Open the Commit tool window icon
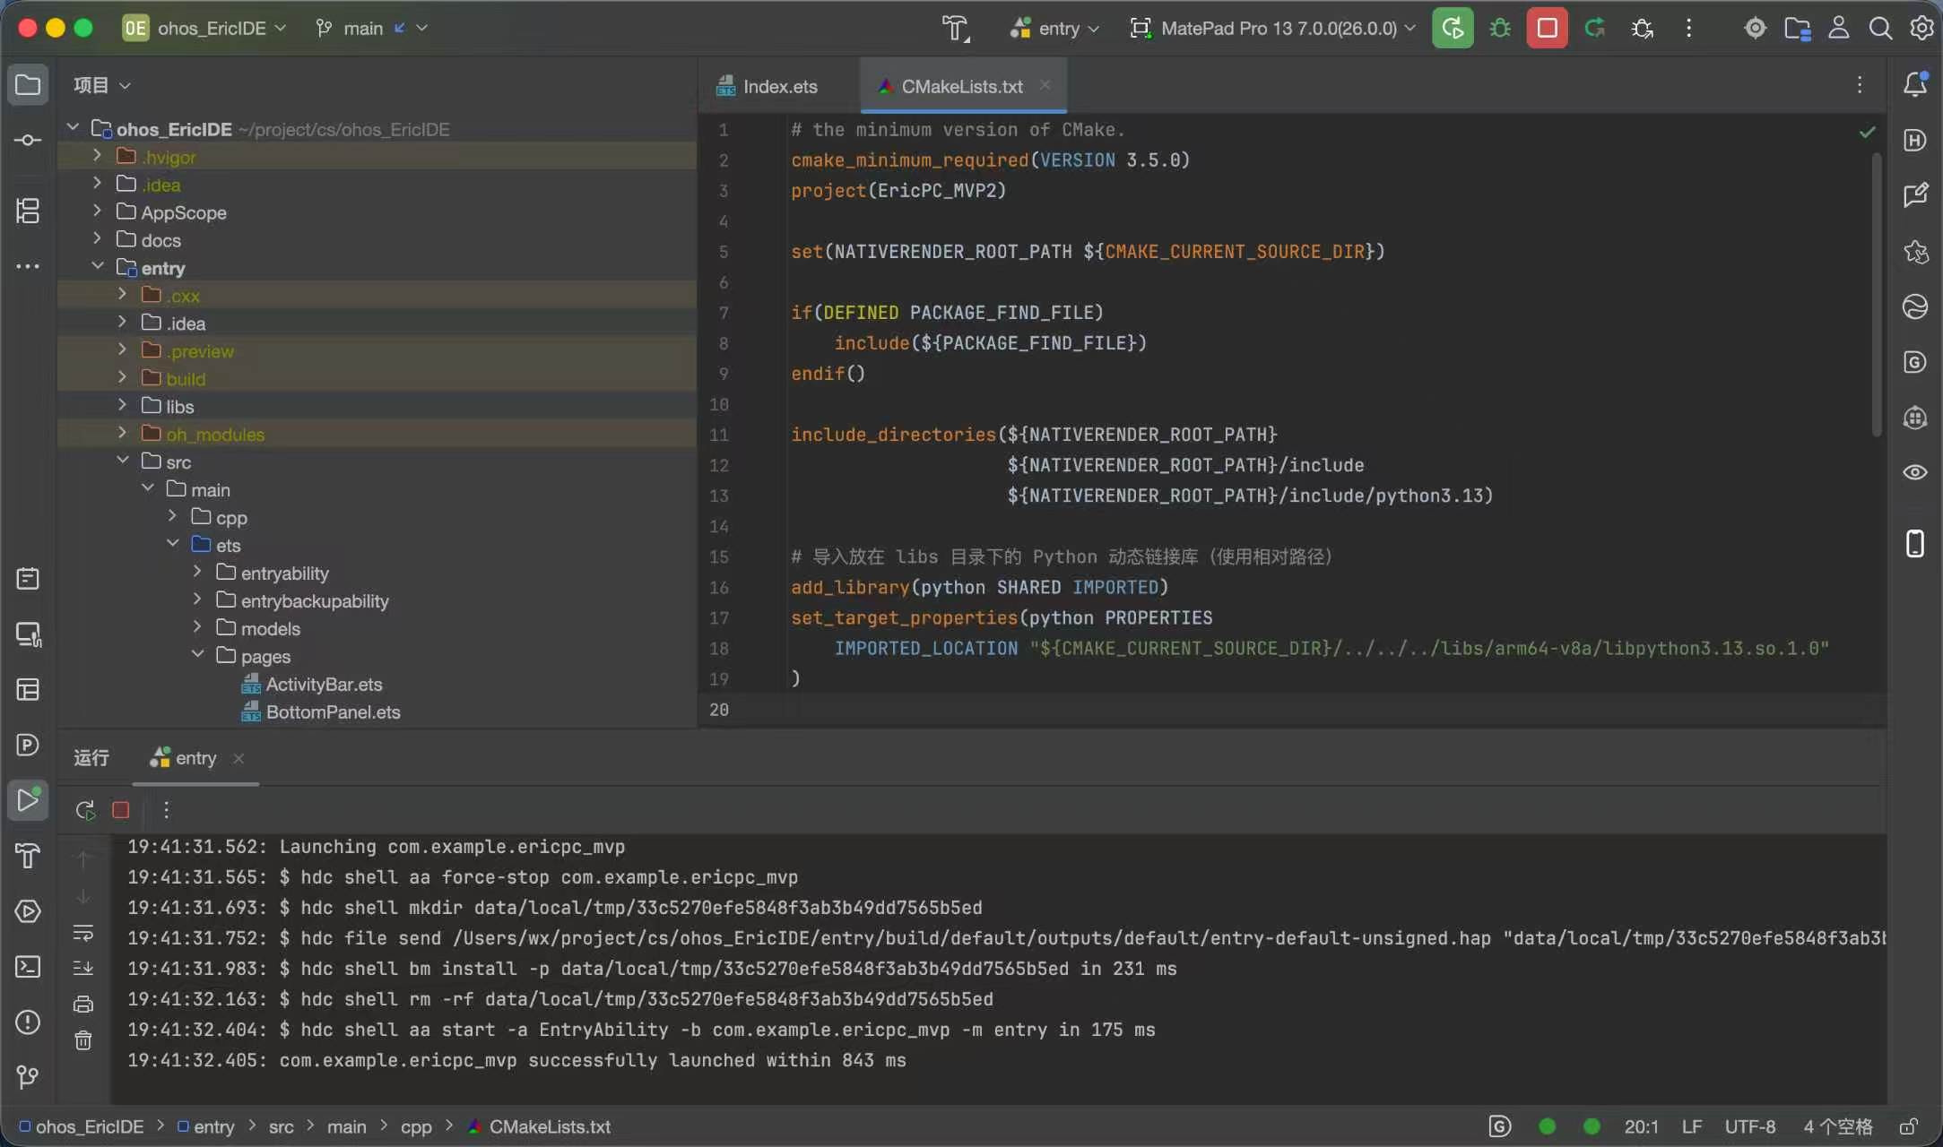This screenshot has width=1943, height=1147. pos(28,141)
